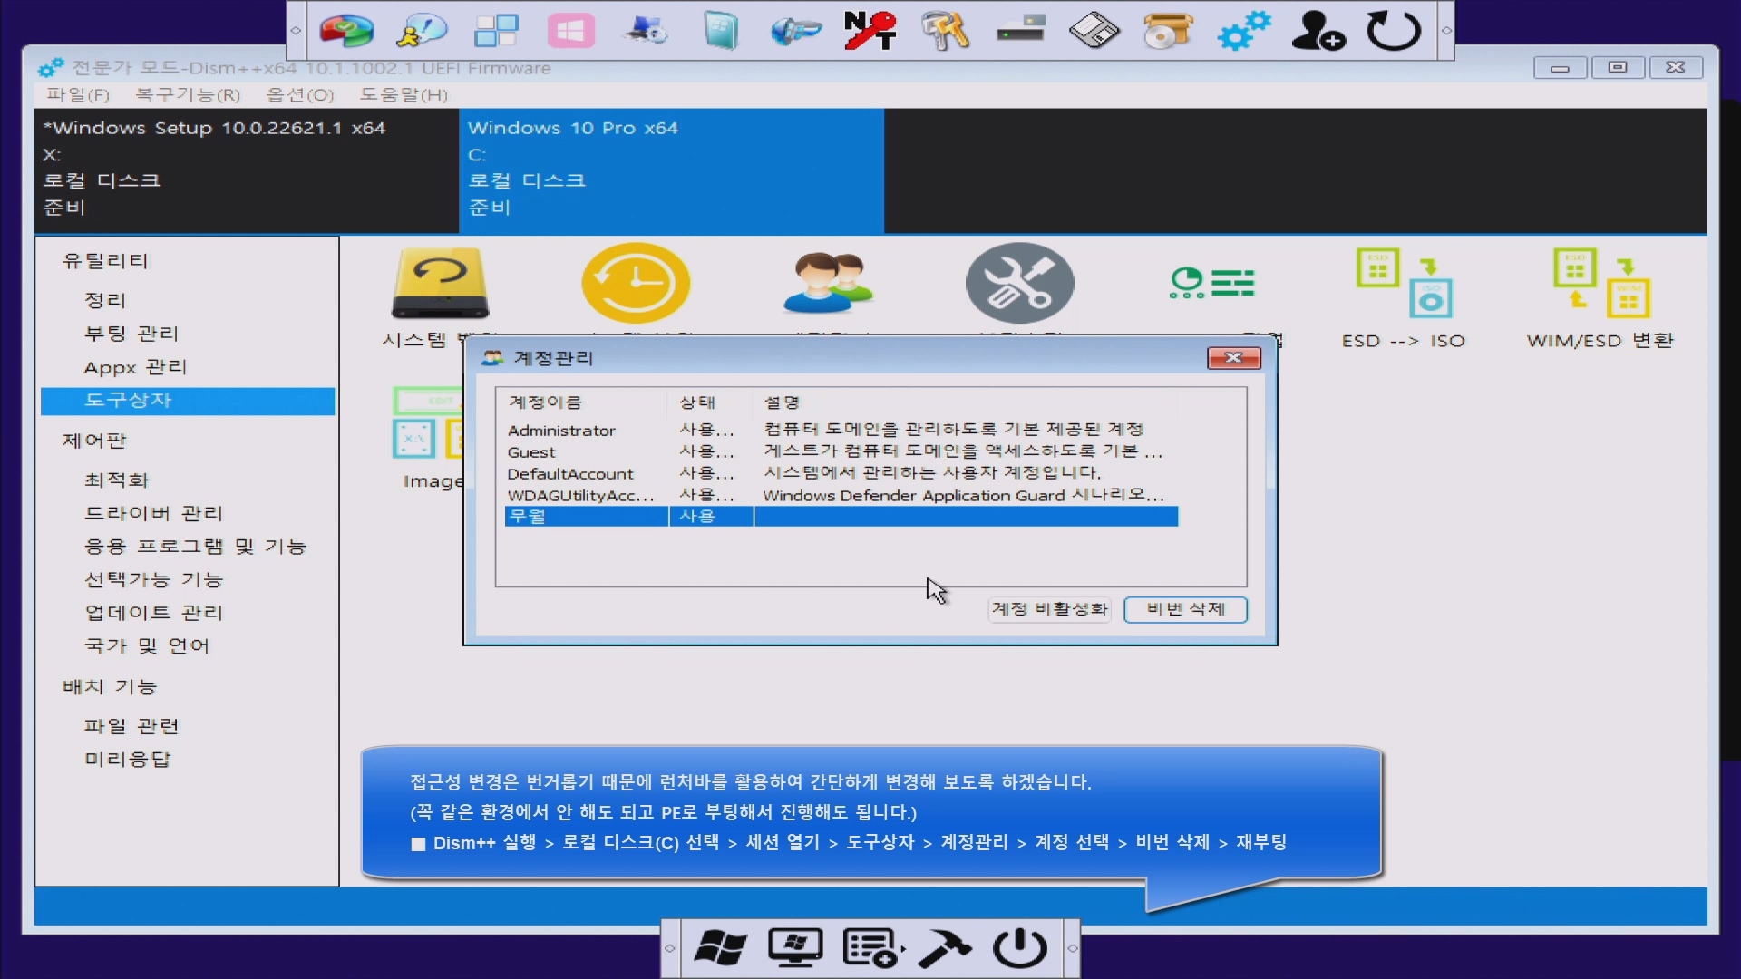Open the 옵션(O) menu

pos(300,94)
